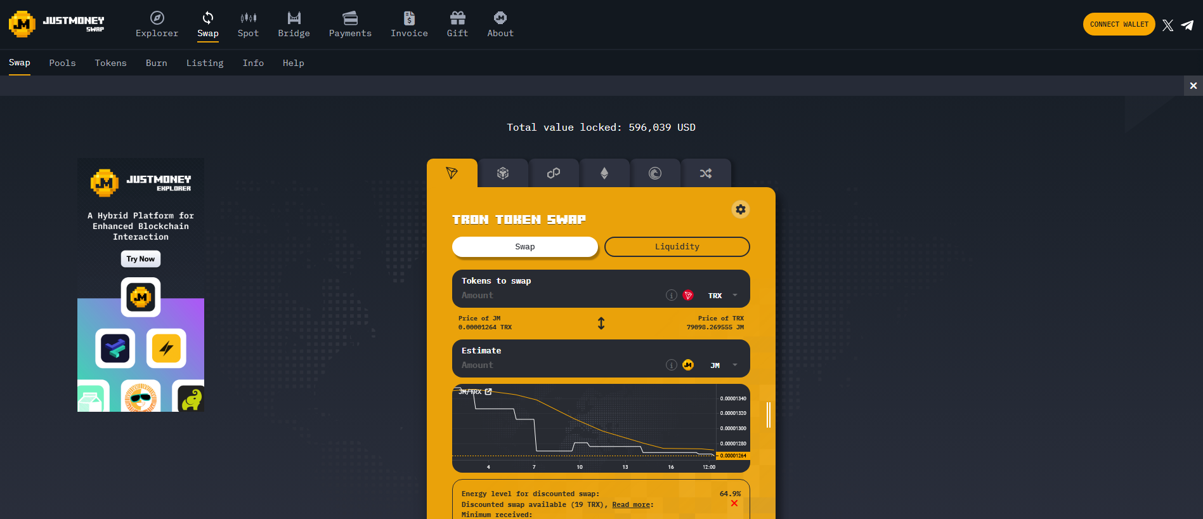Click the chart resize handle on the right
This screenshot has width=1203, height=519.
point(769,414)
